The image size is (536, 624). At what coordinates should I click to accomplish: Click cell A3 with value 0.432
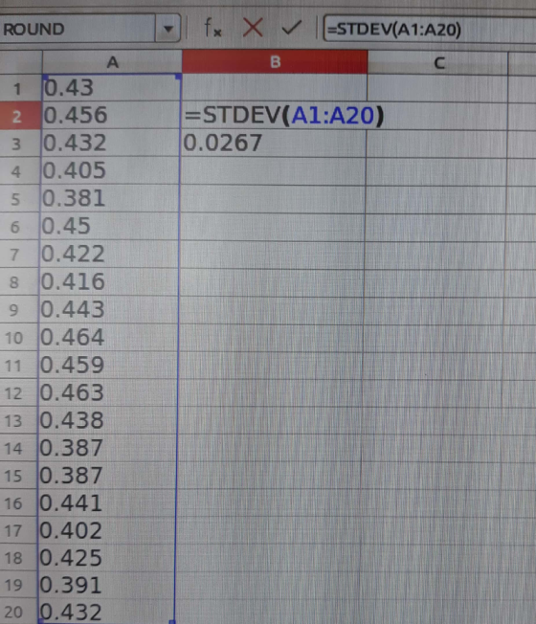tap(110, 143)
